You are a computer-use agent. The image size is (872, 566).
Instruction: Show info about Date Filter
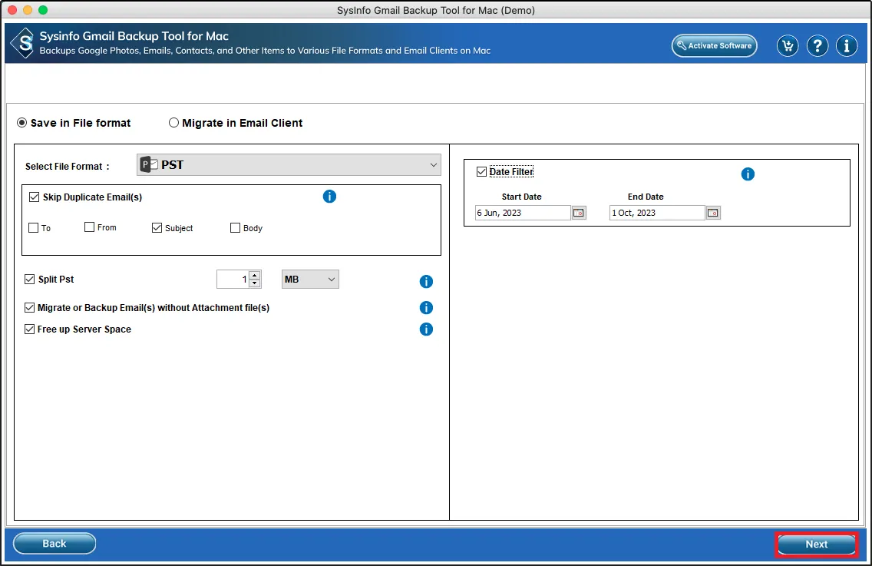(x=748, y=174)
